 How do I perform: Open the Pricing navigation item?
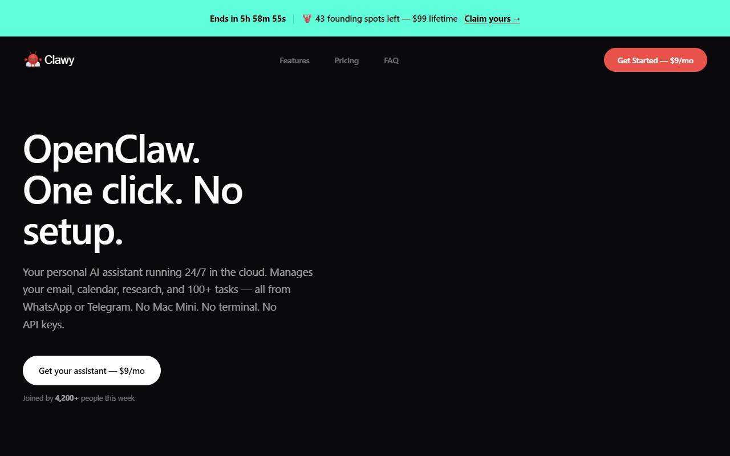click(346, 60)
